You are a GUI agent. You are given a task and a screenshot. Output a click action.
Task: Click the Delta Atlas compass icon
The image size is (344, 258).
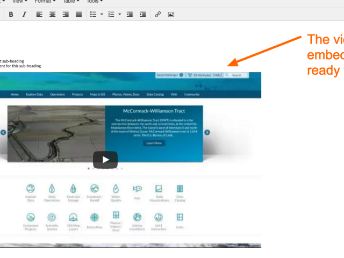click(x=95, y=217)
